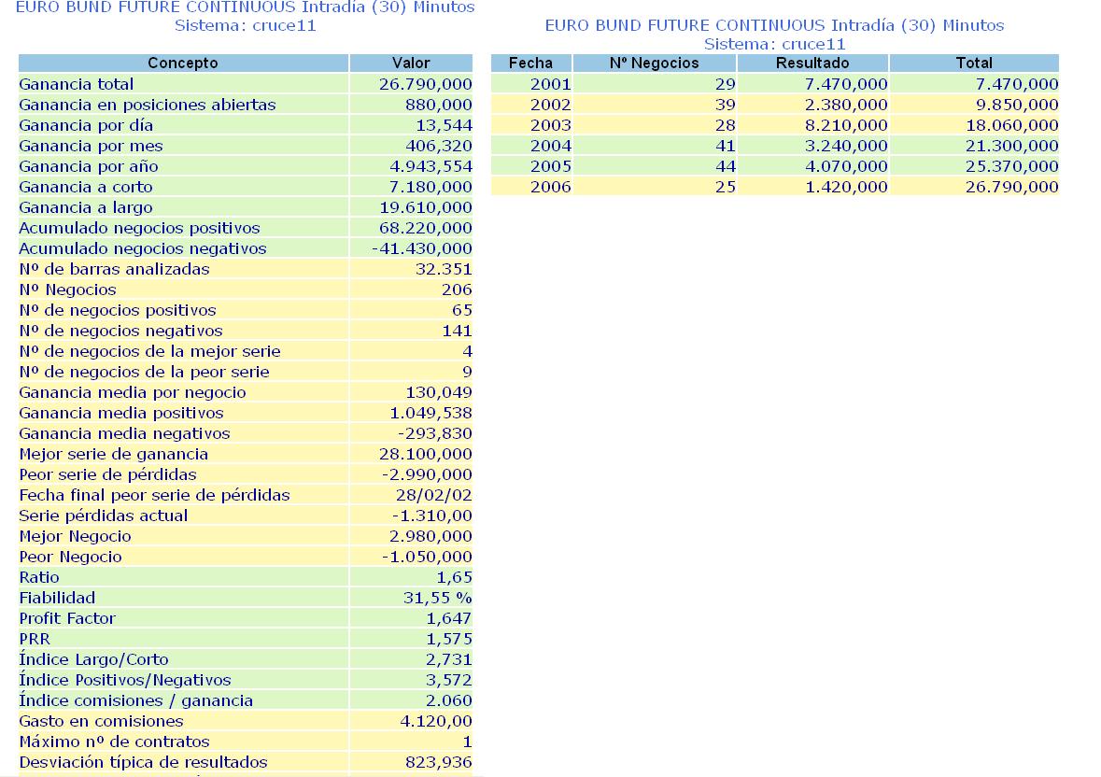Image resolution: width=1101 pixels, height=777 pixels.
Task: Select the value 880,000 for open positions
Action: pyautogui.click(x=439, y=105)
